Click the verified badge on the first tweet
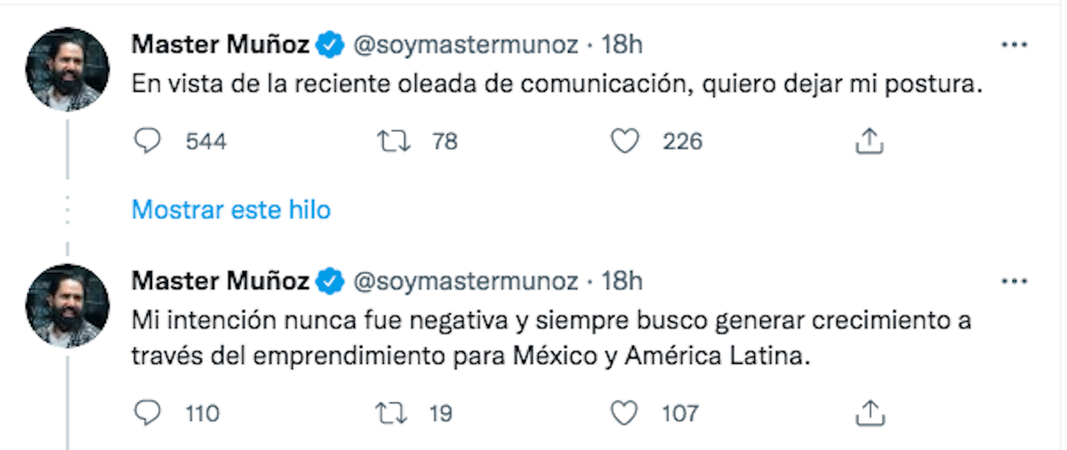This screenshot has height=450, width=1067. point(332,44)
